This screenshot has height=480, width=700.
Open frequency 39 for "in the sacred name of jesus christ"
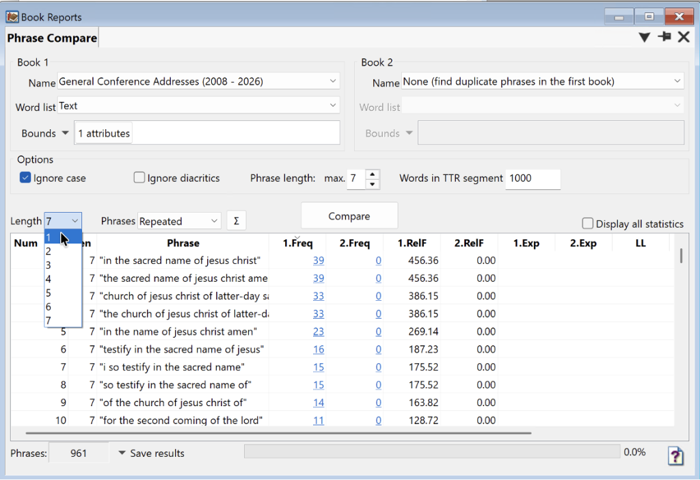(x=319, y=261)
